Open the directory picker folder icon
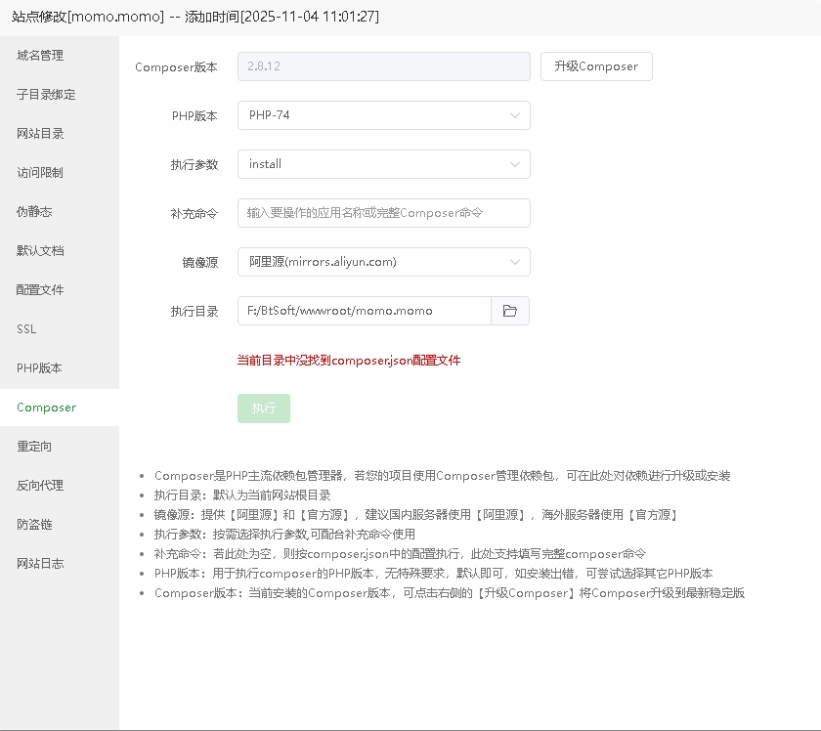 [509, 310]
